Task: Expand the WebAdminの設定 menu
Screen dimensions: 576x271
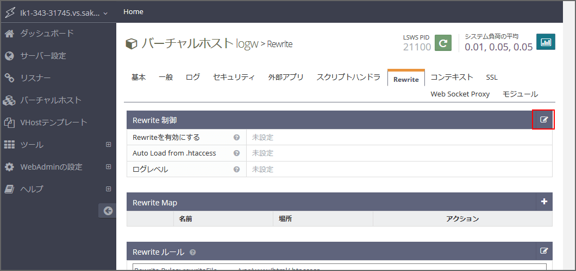Action: coord(108,167)
